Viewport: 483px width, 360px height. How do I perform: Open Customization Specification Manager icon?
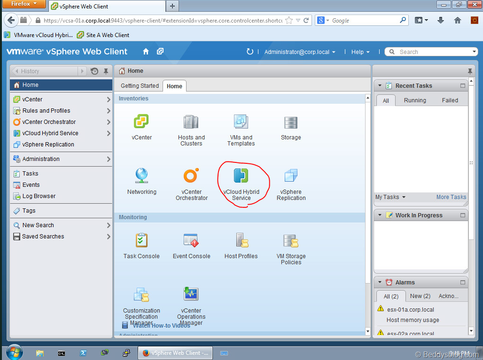pyautogui.click(x=141, y=294)
